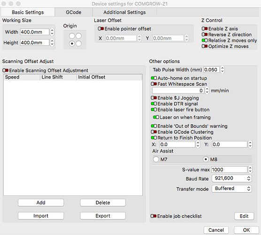
Task: Click the Width stepper arrows
Action: point(52,32)
